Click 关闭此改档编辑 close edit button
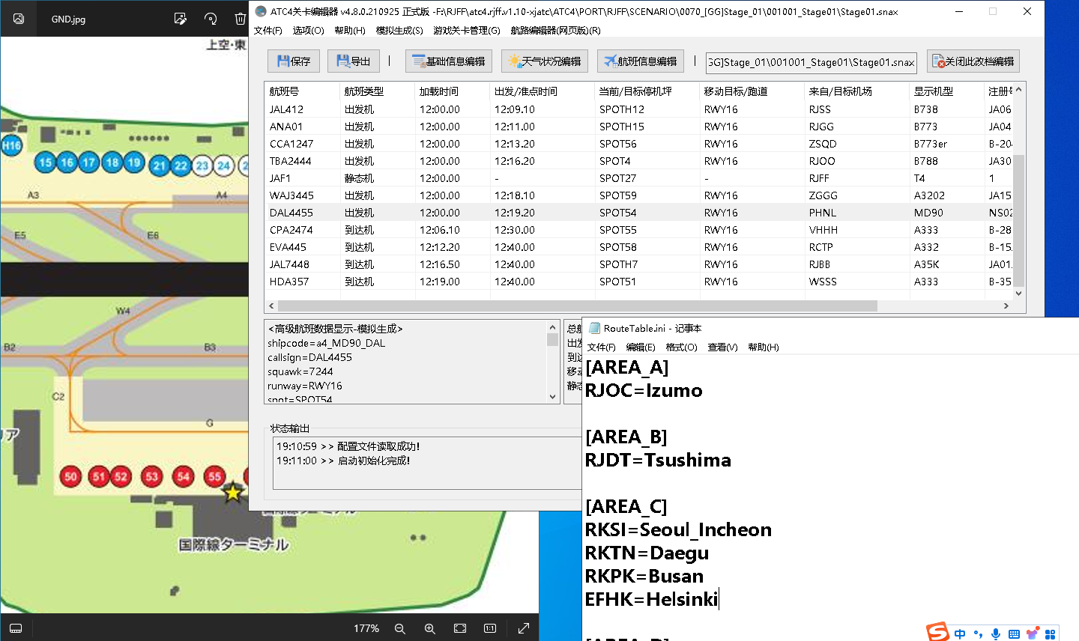The image size is (1079, 641). pyautogui.click(x=974, y=61)
